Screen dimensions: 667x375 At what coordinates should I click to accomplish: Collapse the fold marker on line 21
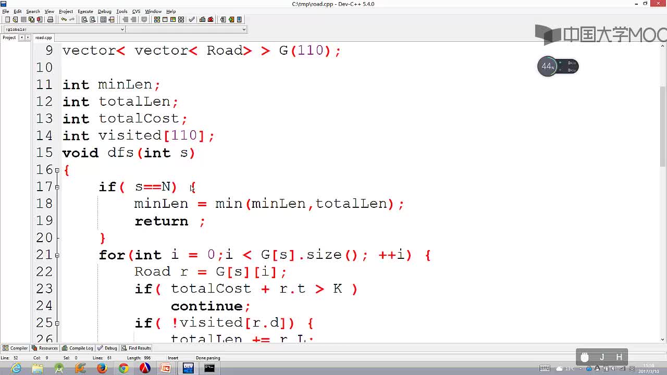pos(57,255)
